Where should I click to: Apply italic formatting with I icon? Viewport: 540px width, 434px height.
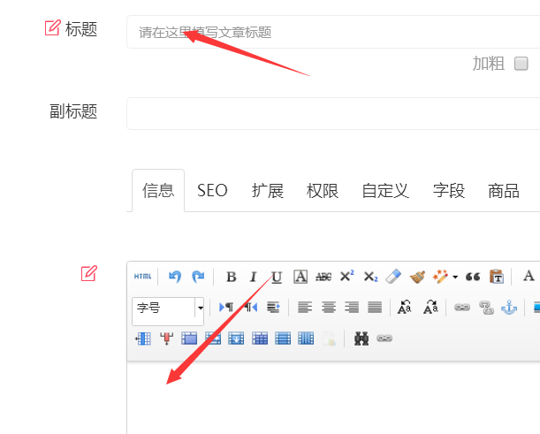pos(254,277)
